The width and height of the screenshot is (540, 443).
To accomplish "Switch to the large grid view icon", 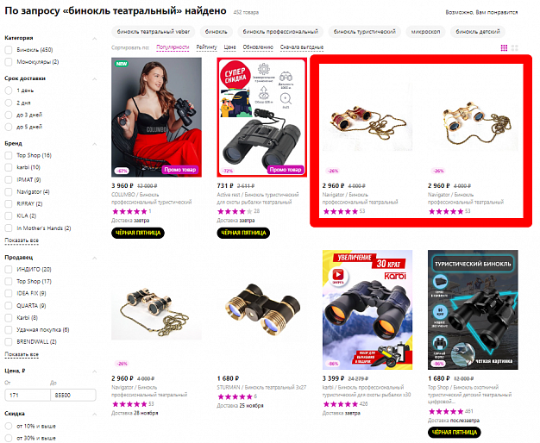I will pyautogui.click(x=515, y=48).
